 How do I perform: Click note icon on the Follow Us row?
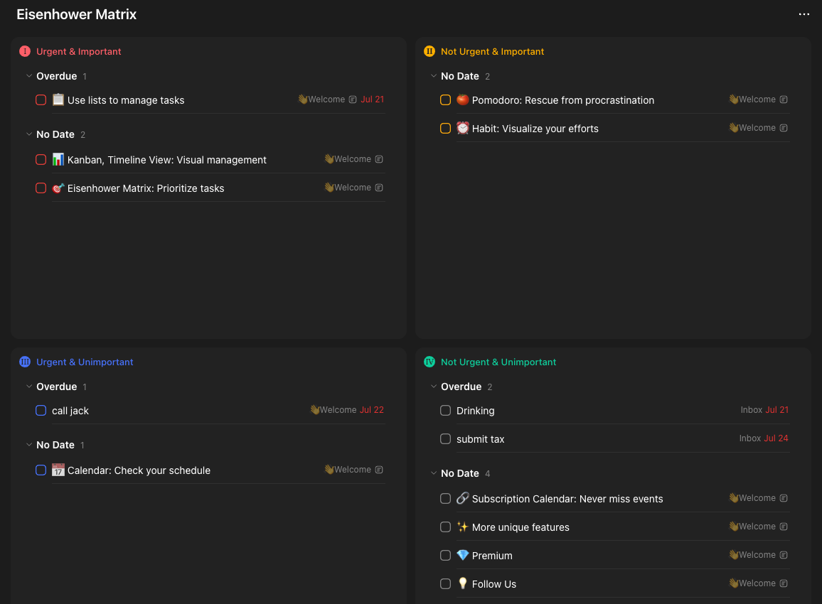(x=784, y=583)
